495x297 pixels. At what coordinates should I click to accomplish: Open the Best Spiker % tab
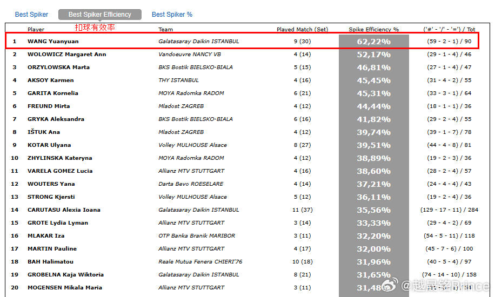172,15
